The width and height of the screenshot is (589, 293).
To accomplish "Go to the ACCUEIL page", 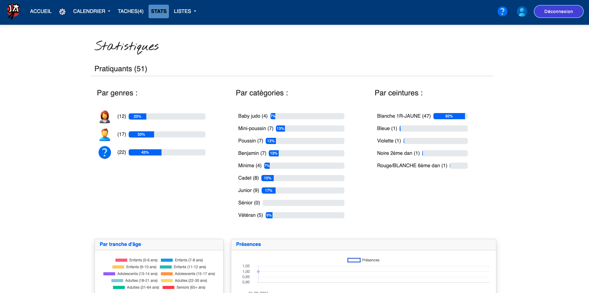I will coord(41,11).
